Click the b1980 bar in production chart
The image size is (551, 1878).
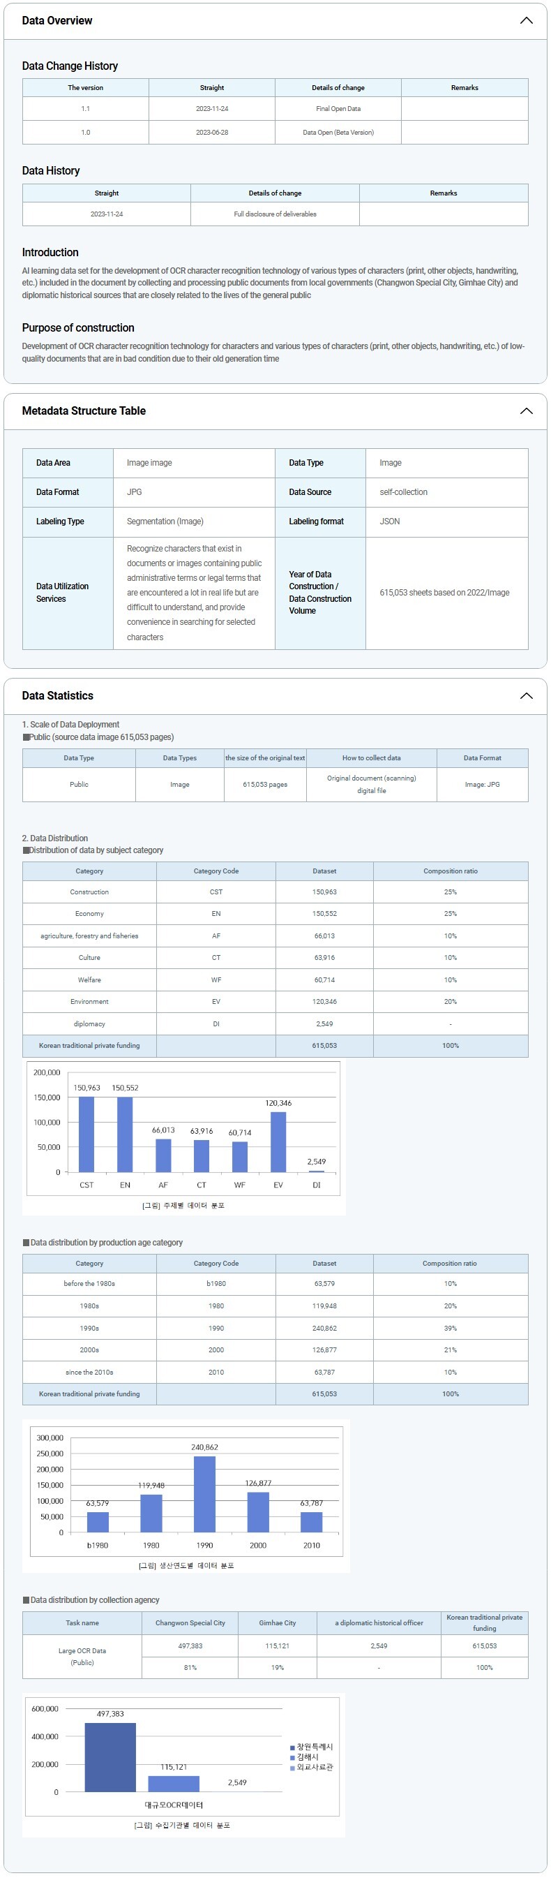(x=98, y=1521)
